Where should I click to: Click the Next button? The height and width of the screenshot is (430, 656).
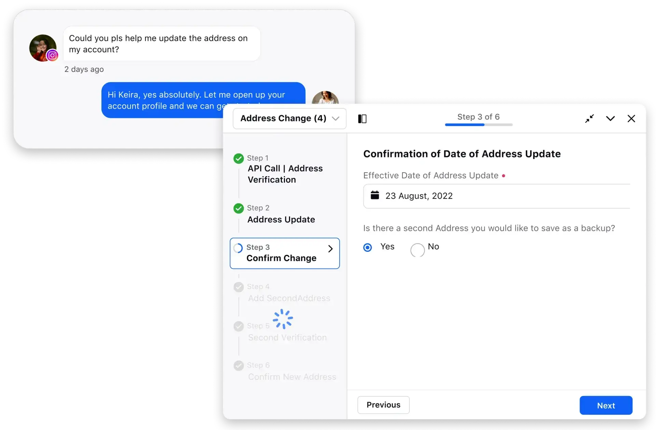tap(606, 405)
